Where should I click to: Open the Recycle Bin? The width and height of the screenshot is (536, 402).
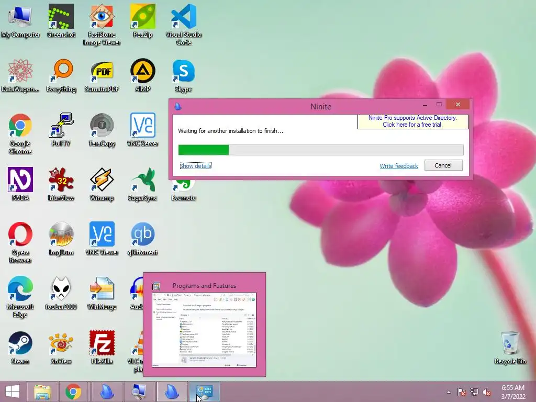[510, 348]
